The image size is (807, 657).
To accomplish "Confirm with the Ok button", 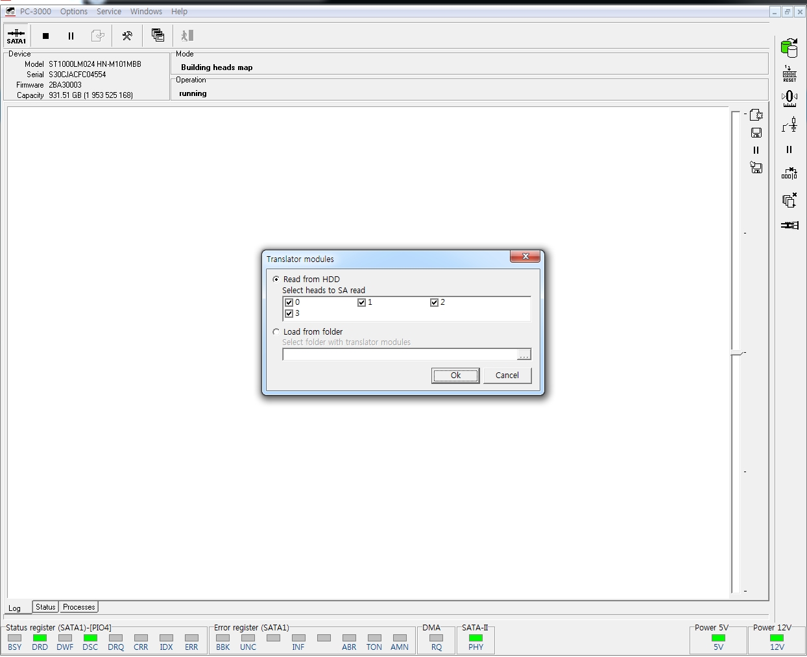I will point(455,376).
